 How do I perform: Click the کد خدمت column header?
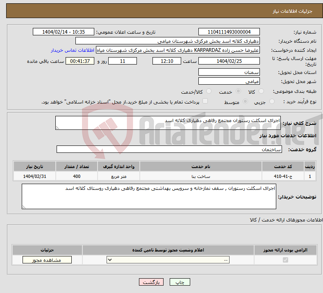click(x=283, y=166)
